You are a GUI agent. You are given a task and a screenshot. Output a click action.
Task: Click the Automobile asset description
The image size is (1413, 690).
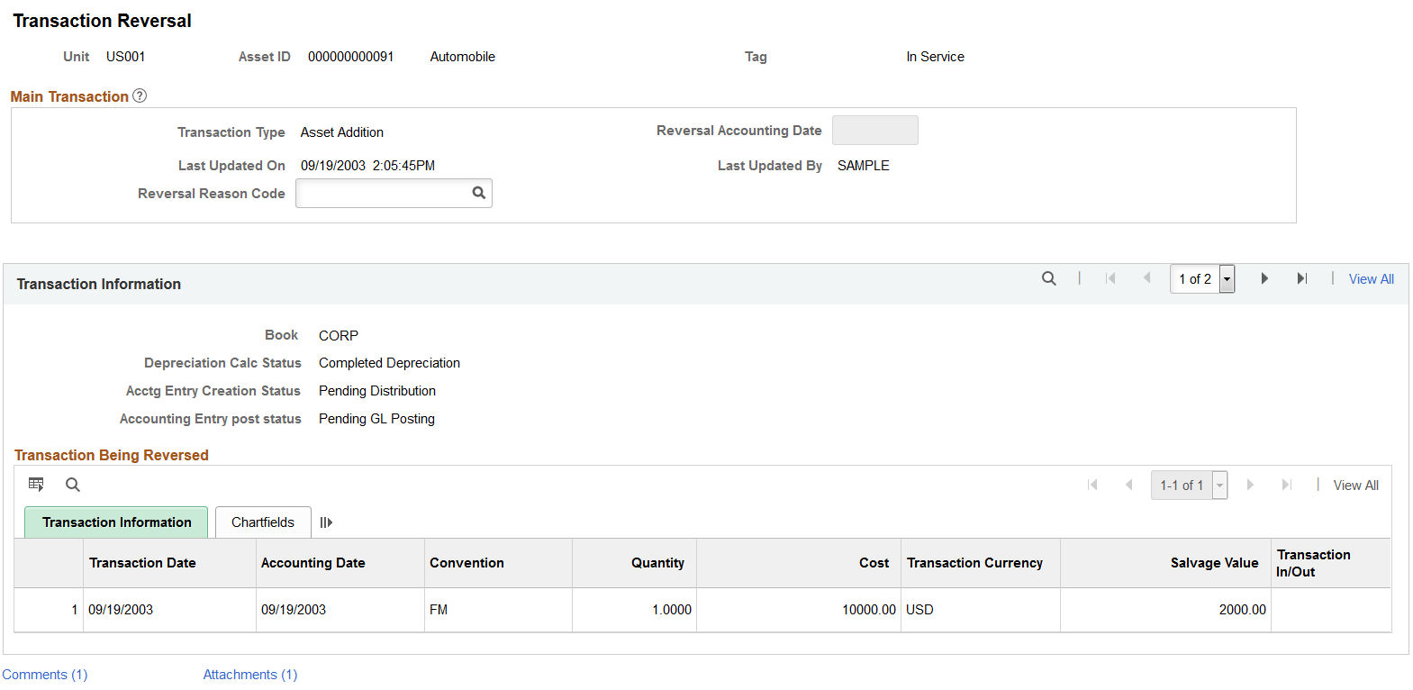462,57
